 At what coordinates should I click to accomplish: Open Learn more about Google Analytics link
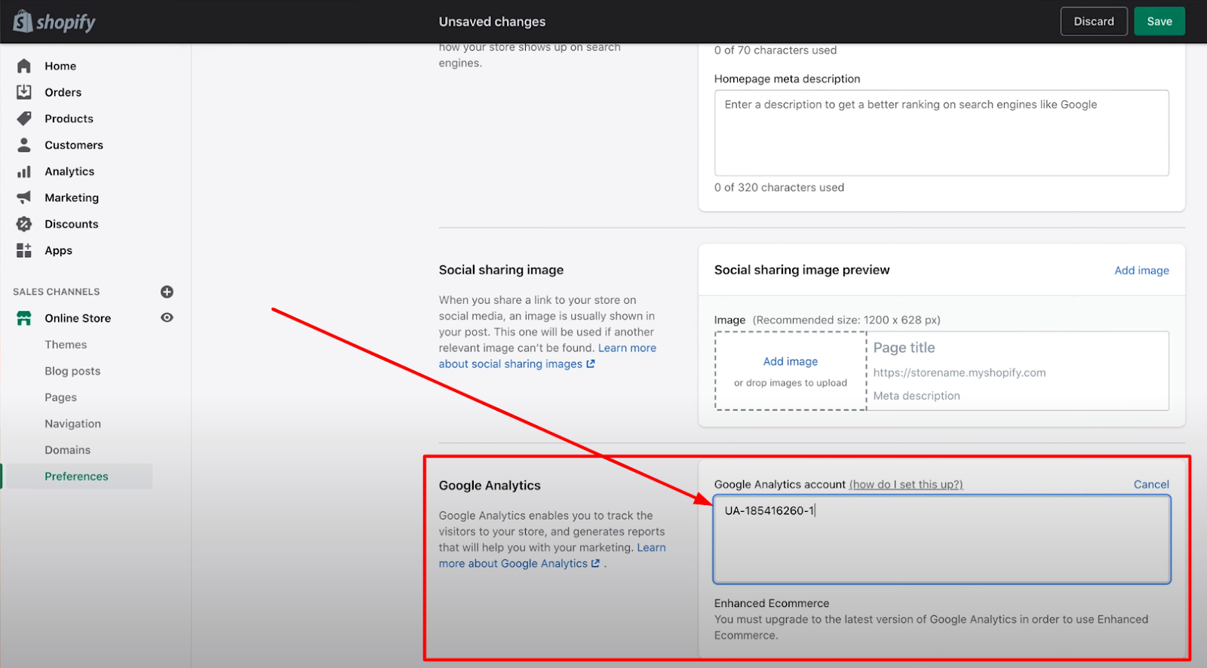[552, 556]
